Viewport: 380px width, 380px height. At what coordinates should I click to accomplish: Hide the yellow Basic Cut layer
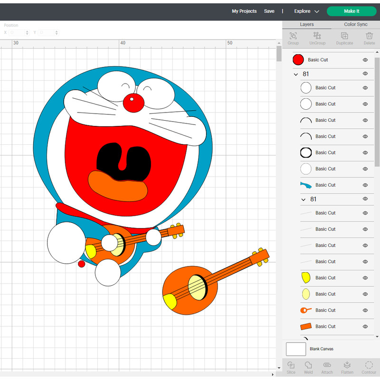pyautogui.click(x=364, y=278)
